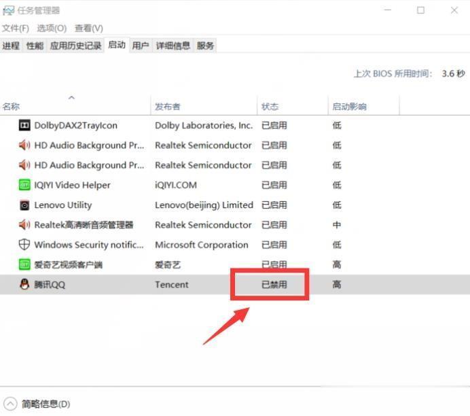
Task: Select the 腾讯QQ entry name
Action: coord(50,284)
